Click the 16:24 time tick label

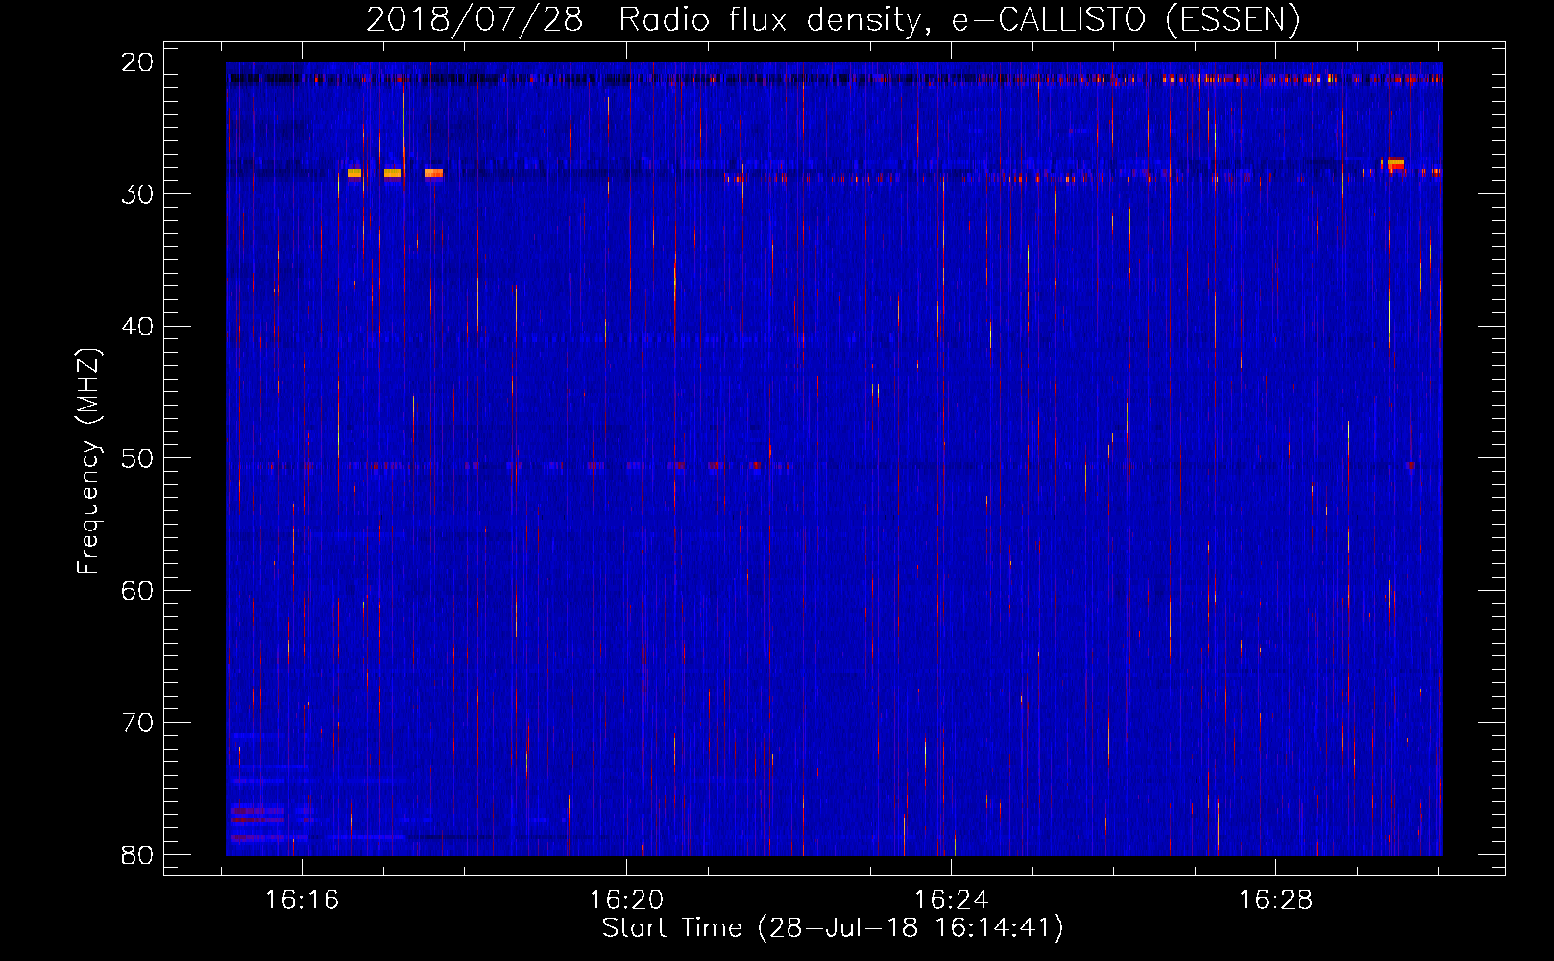(x=951, y=899)
